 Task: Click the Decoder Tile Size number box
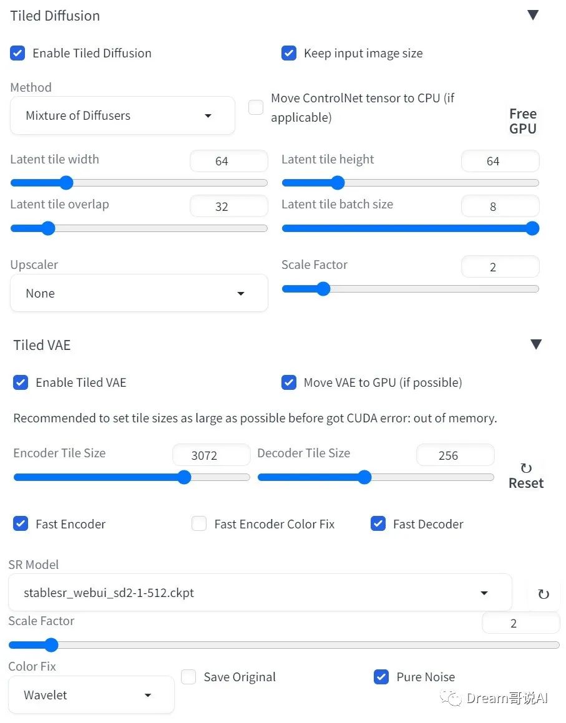(x=456, y=455)
